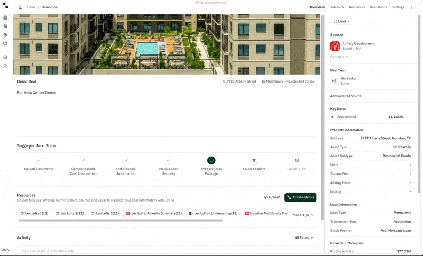The width and height of the screenshot is (423, 256).
Task: Click the Launch Deal envelope icon
Action: point(297,160)
